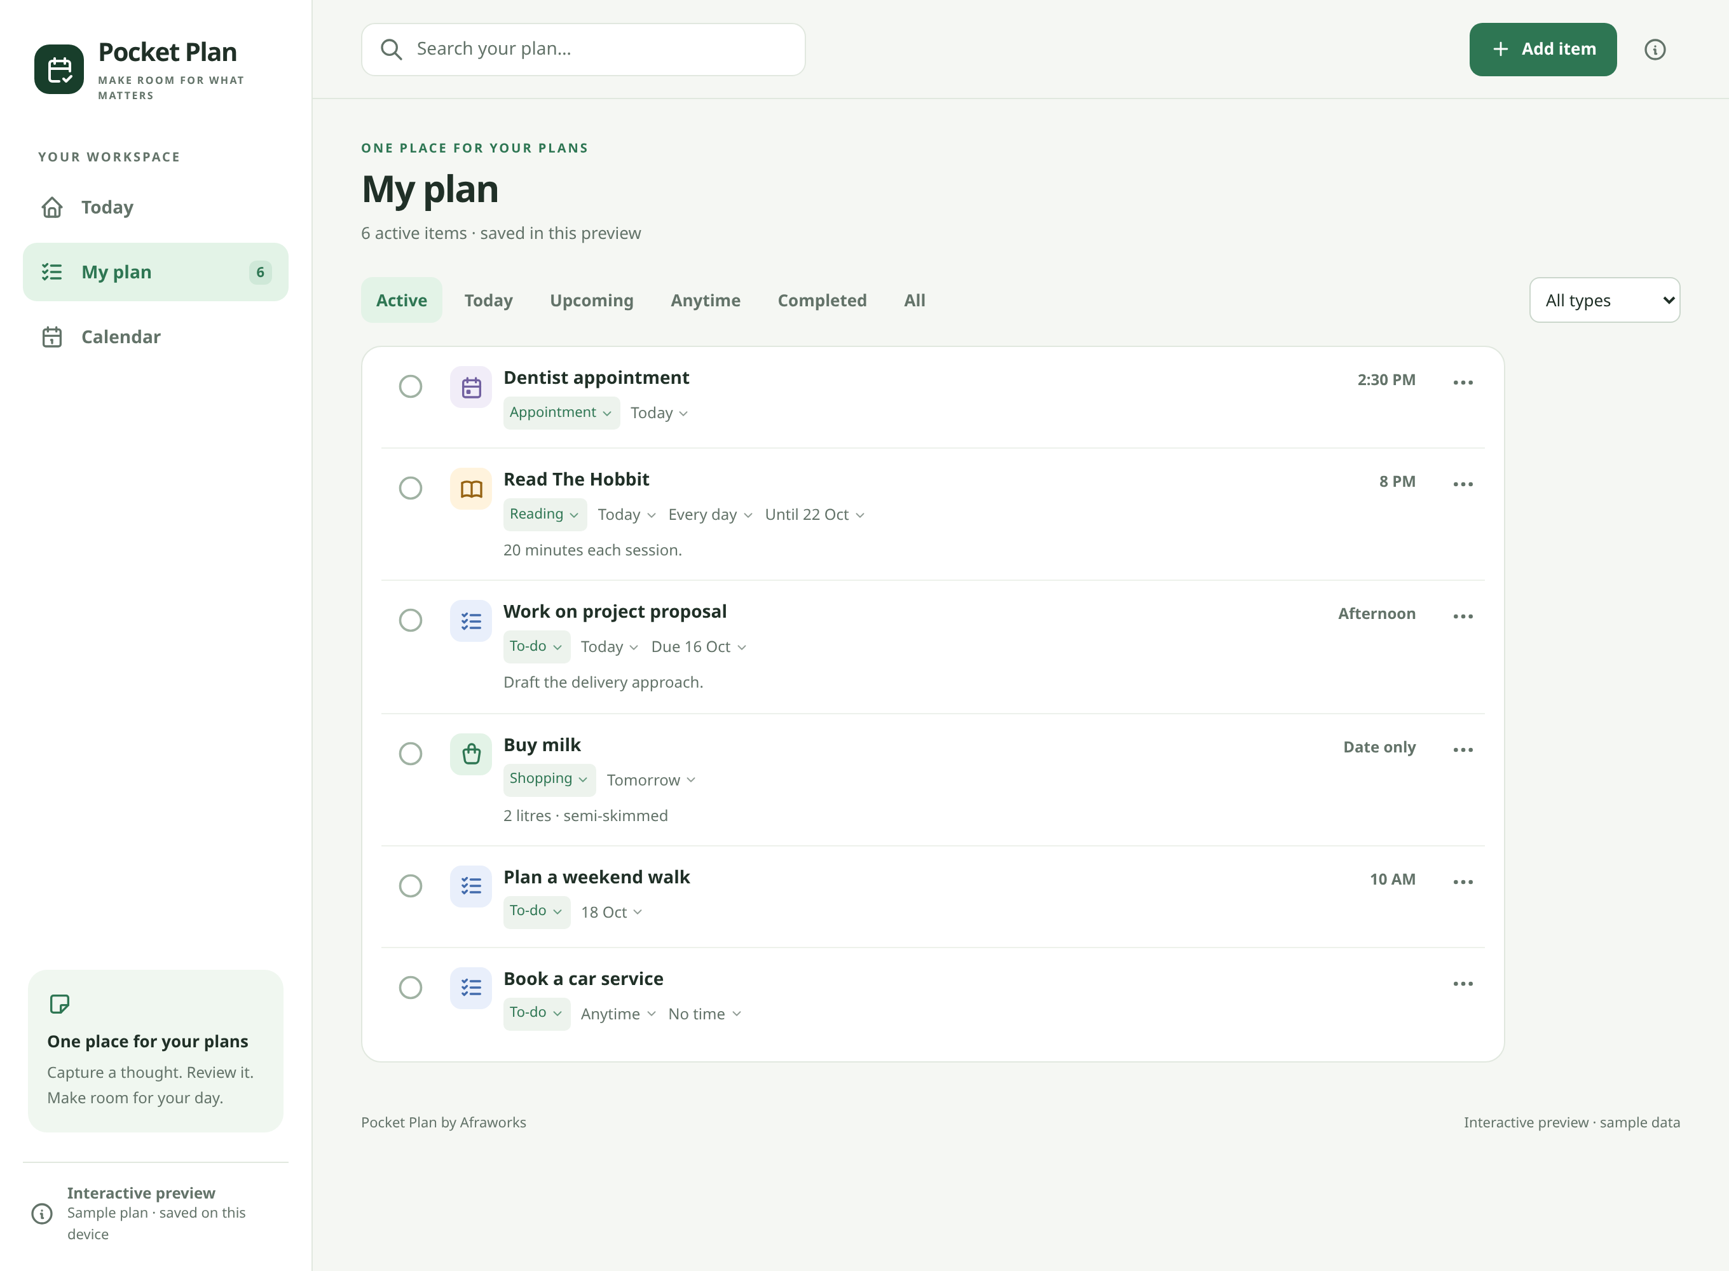The width and height of the screenshot is (1729, 1271).
Task: Click the Search your plan field
Action: tap(584, 49)
